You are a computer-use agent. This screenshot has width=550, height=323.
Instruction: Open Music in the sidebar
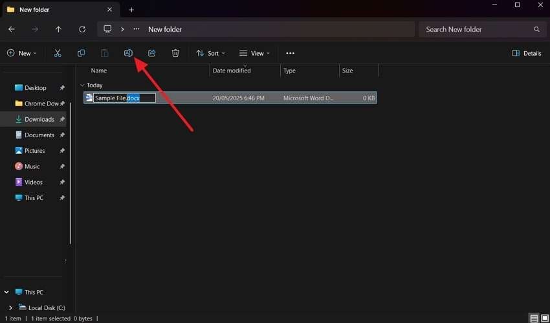tap(32, 166)
